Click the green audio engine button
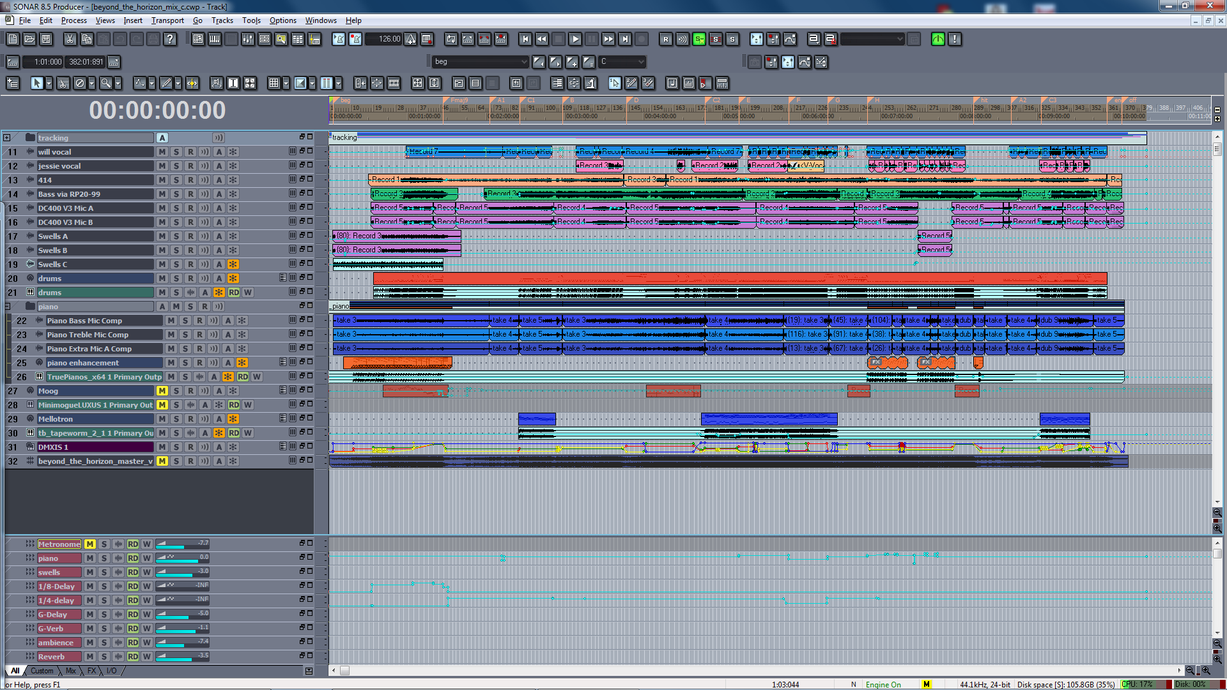 pyautogui.click(x=938, y=40)
